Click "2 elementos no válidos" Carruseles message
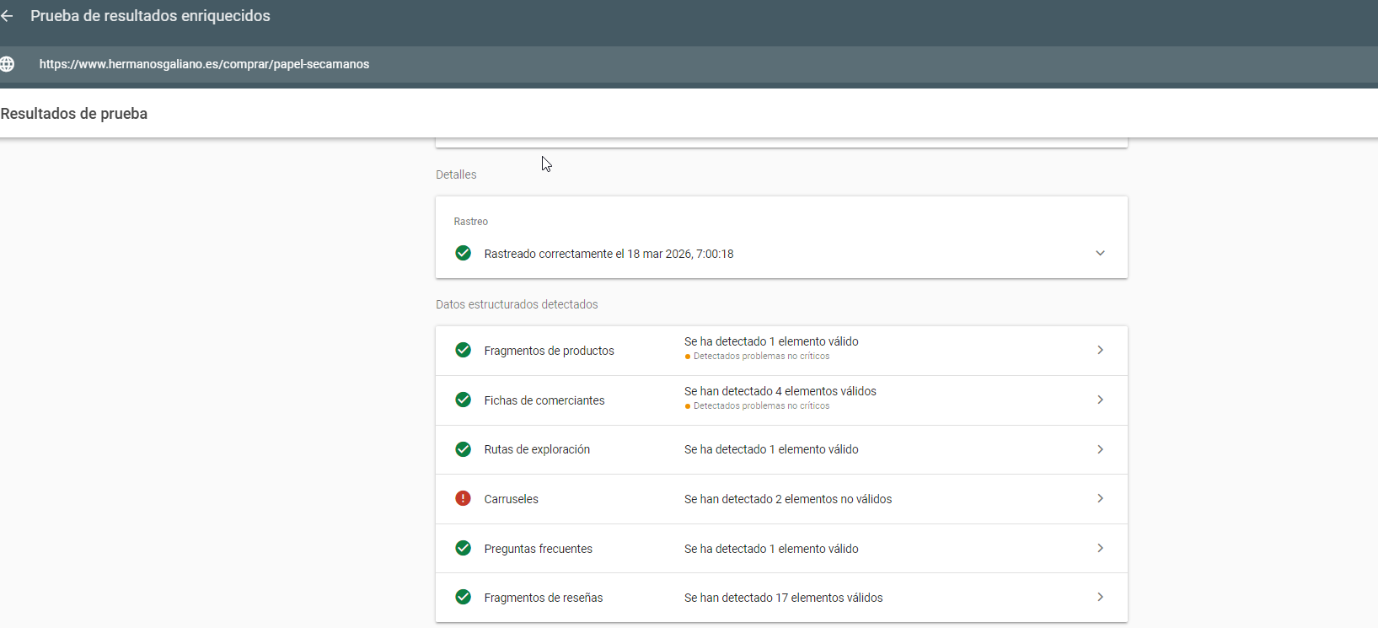Viewport: 1378px width, 628px height. (x=787, y=499)
